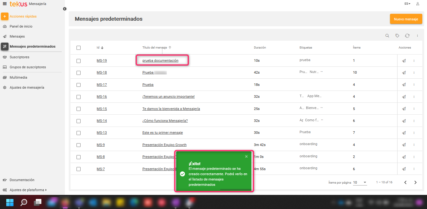
Task: Open the prueba documentación message link
Action: (160, 60)
